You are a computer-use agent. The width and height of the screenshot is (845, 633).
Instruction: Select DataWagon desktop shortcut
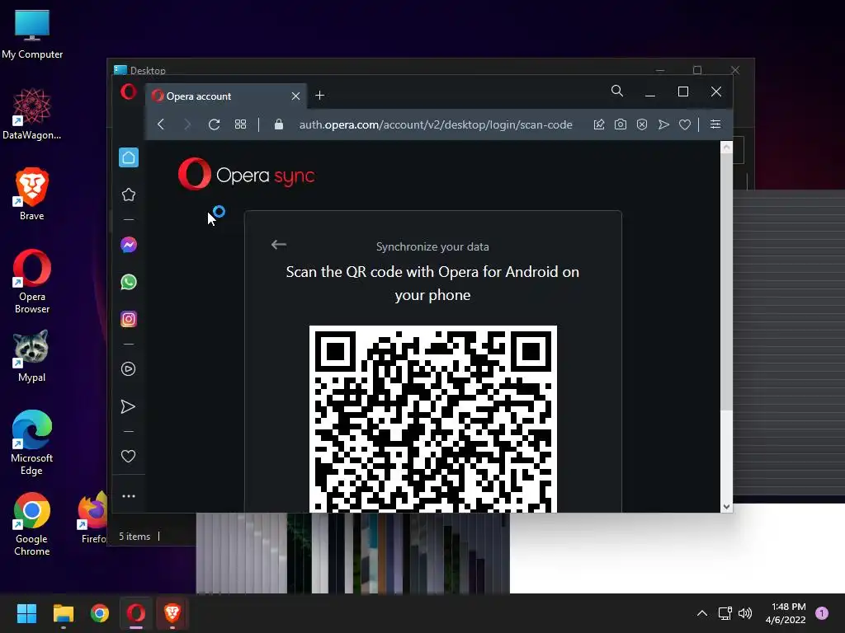[32, 114]
